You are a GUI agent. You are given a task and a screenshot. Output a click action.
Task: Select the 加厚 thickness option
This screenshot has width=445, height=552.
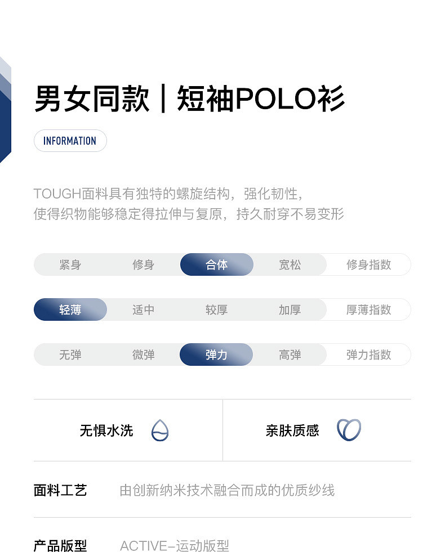click(x=290, y=309)
